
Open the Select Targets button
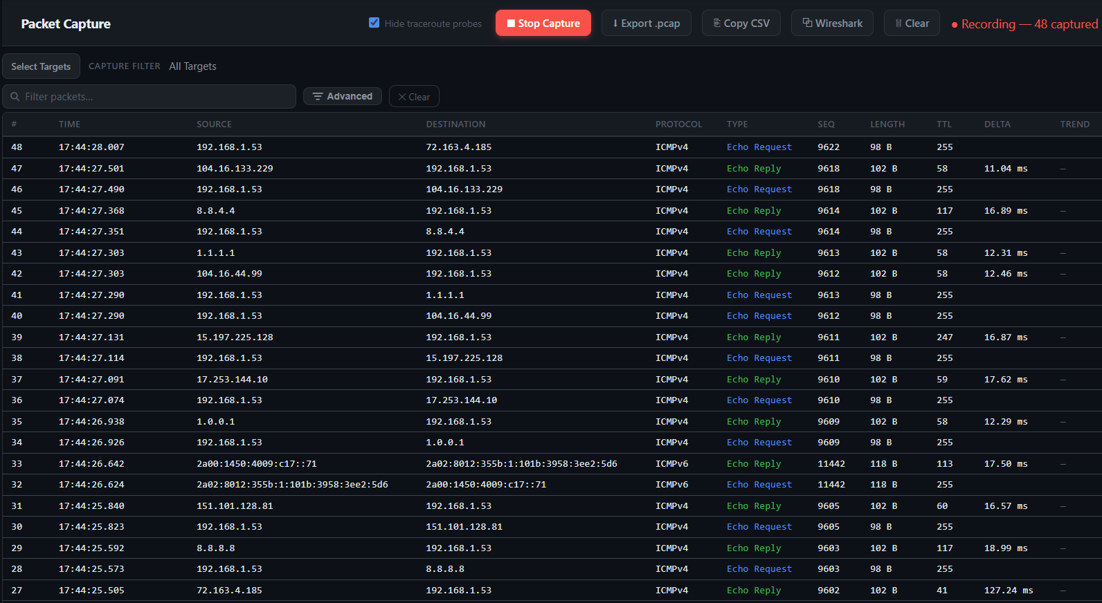click(41, 66)
